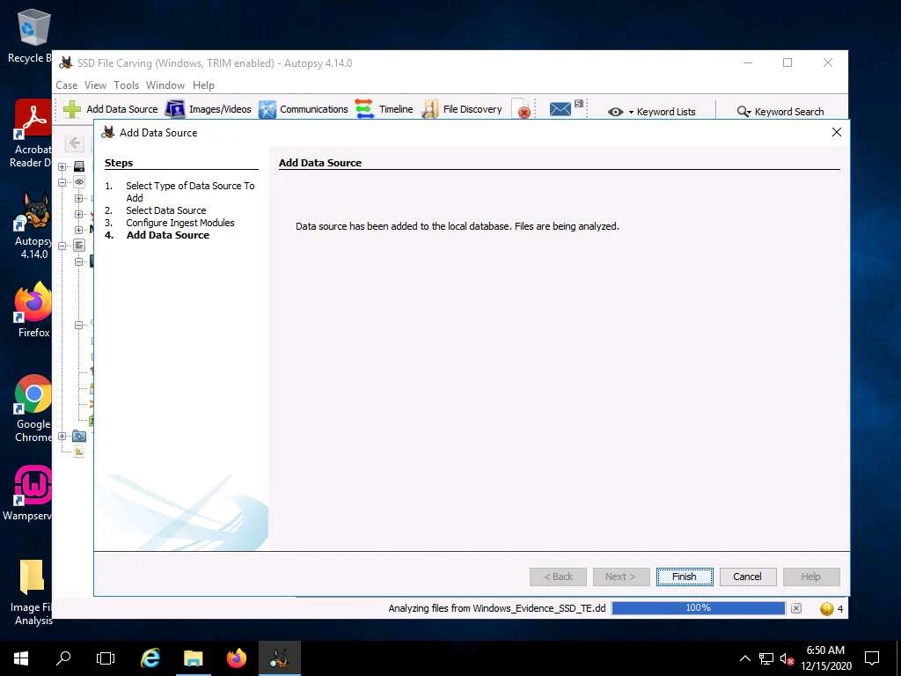Show hidden system tray icons chevron
This screenshot has width=901, height=676.
pos(744,658)
